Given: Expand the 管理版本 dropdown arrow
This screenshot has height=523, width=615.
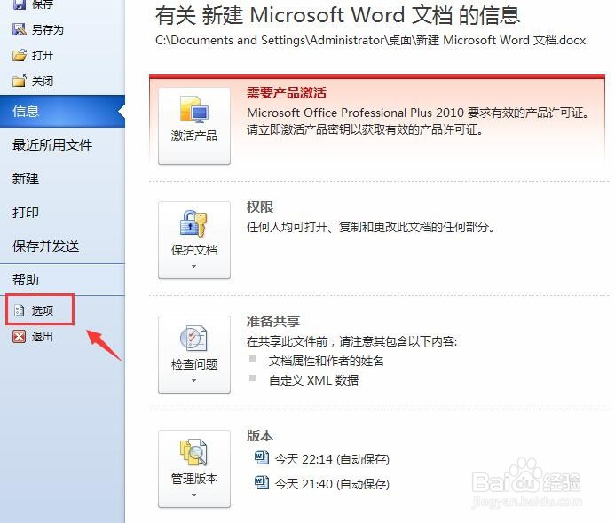Looking at the screenshot, I should point(193,496).
